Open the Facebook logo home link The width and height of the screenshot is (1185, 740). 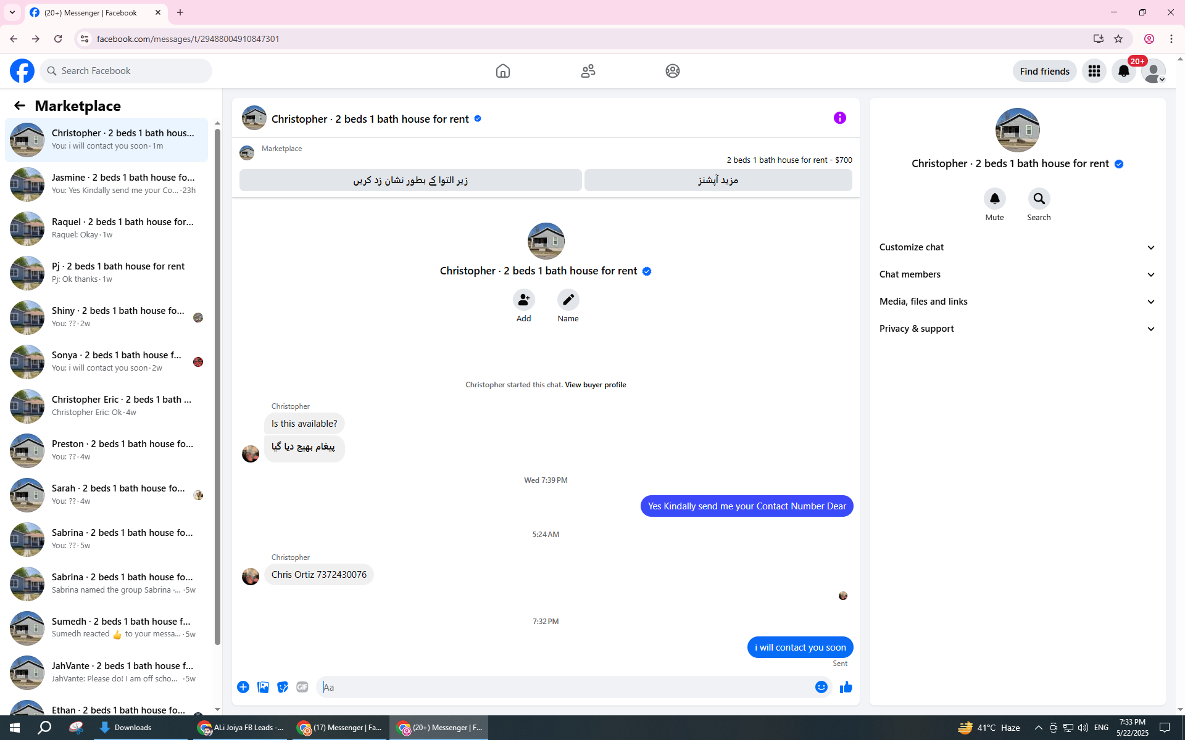(22, 71)
